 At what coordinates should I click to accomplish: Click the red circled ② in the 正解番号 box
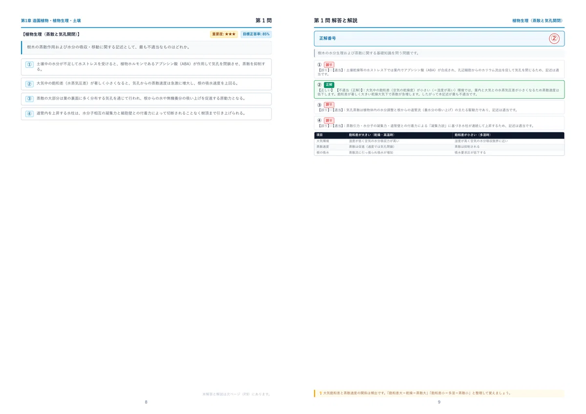coord(554,39)
